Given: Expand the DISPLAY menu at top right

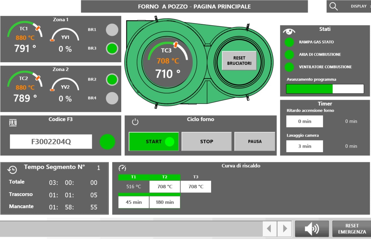Looking at the screenshot, I should pos(359,7).
